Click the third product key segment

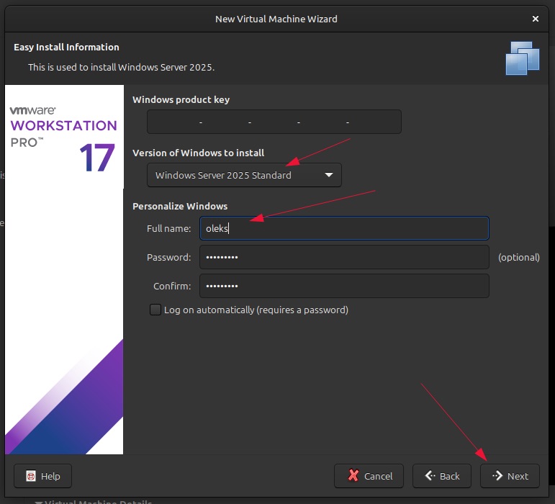[274, 122]
